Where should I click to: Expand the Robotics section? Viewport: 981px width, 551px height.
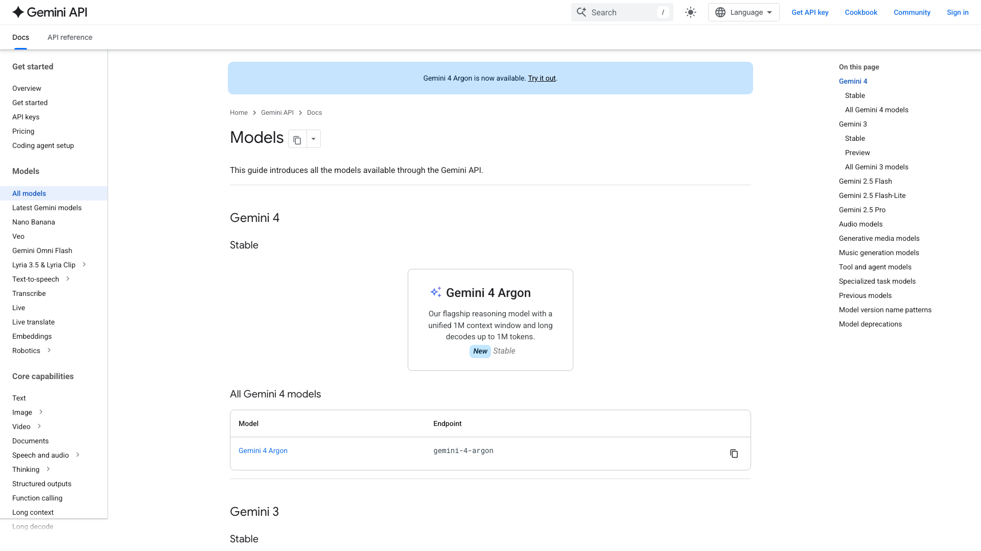tap(49, 350)
